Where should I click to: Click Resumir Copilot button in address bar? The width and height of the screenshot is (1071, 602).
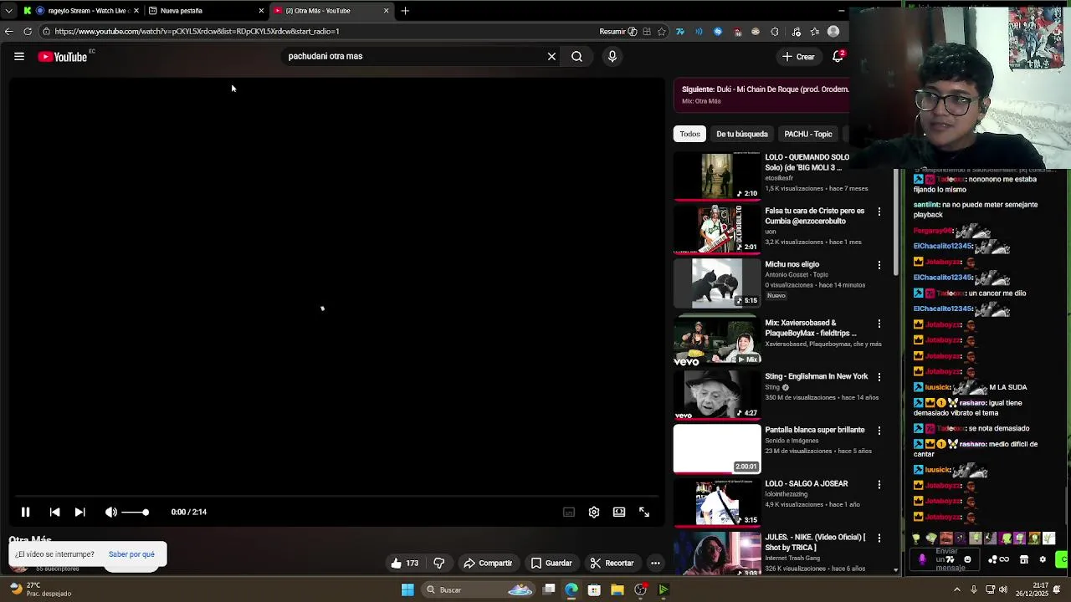click(x=618, y=32)
